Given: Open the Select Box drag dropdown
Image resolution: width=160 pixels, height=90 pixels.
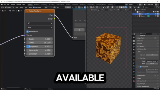Looking at the screenshot, I should coord(118,10).
